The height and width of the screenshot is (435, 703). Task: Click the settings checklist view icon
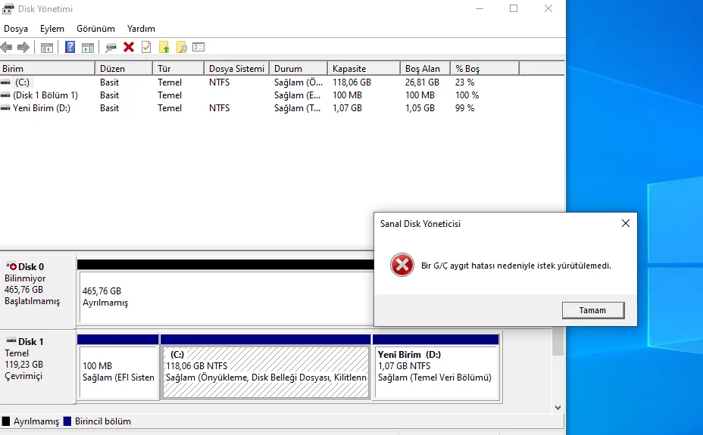pos(198,47)
